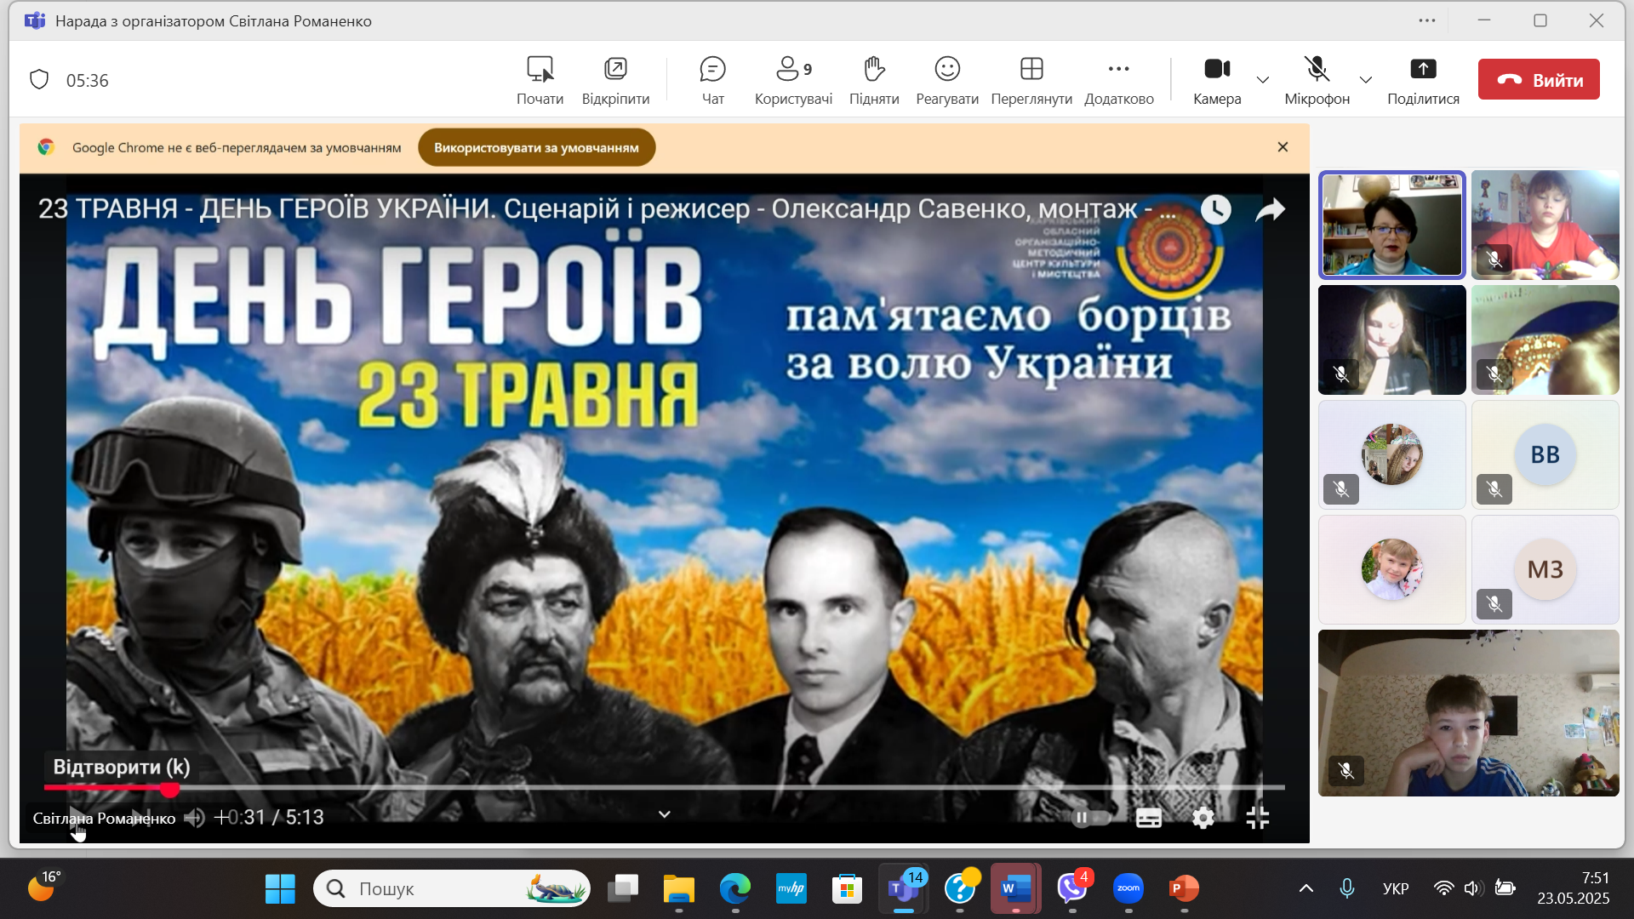Viewport: 1634px width, 919px height.
Task: Expand the chapter chevron in player
Action: point(665,814)
